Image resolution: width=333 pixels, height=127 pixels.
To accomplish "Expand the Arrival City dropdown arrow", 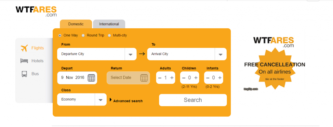I will click(221, 54).
